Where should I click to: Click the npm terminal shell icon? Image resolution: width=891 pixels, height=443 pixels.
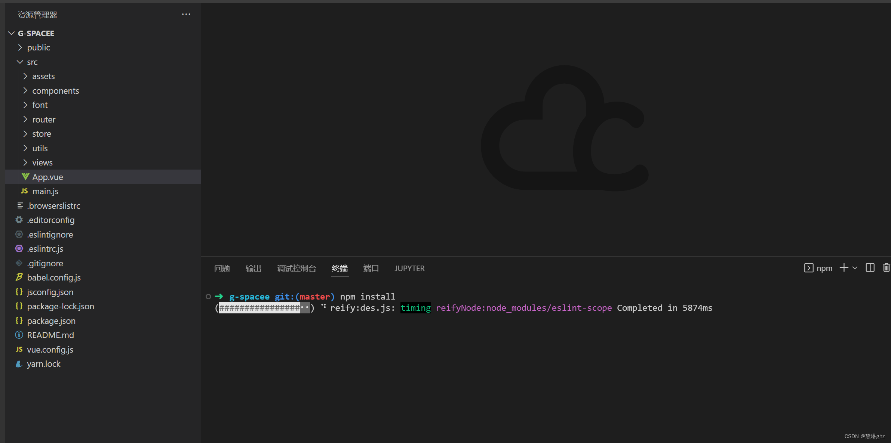(x=808, y=268)
